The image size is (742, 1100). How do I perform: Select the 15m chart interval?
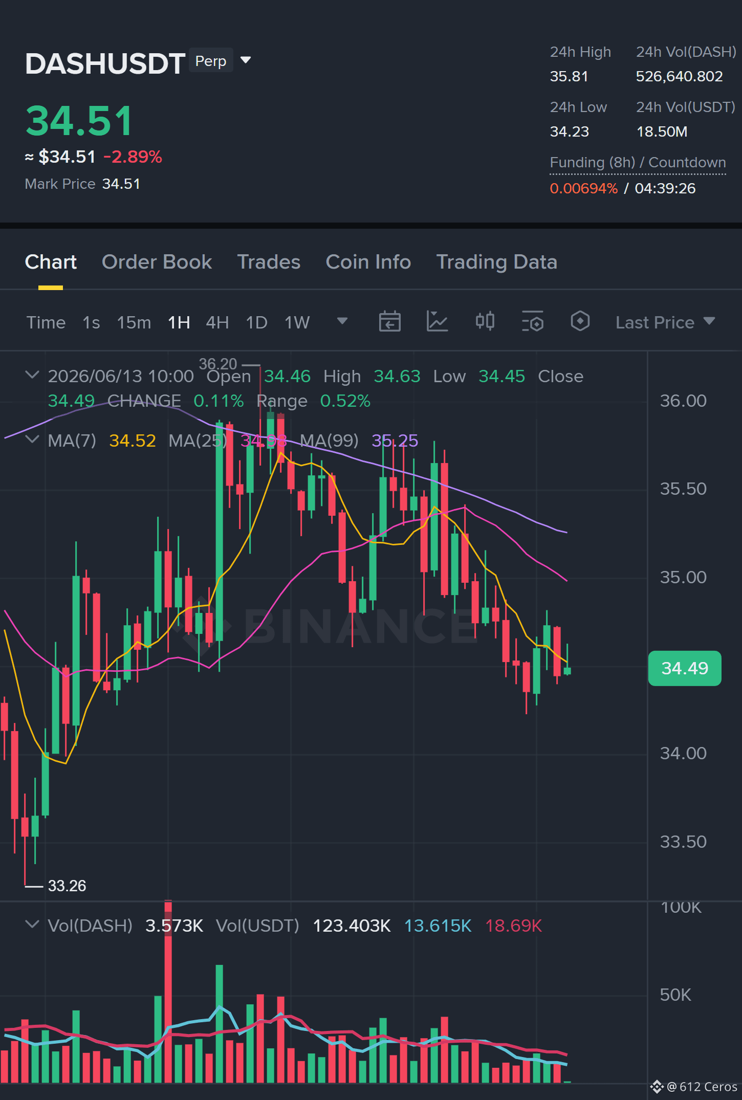click(134, 322)
